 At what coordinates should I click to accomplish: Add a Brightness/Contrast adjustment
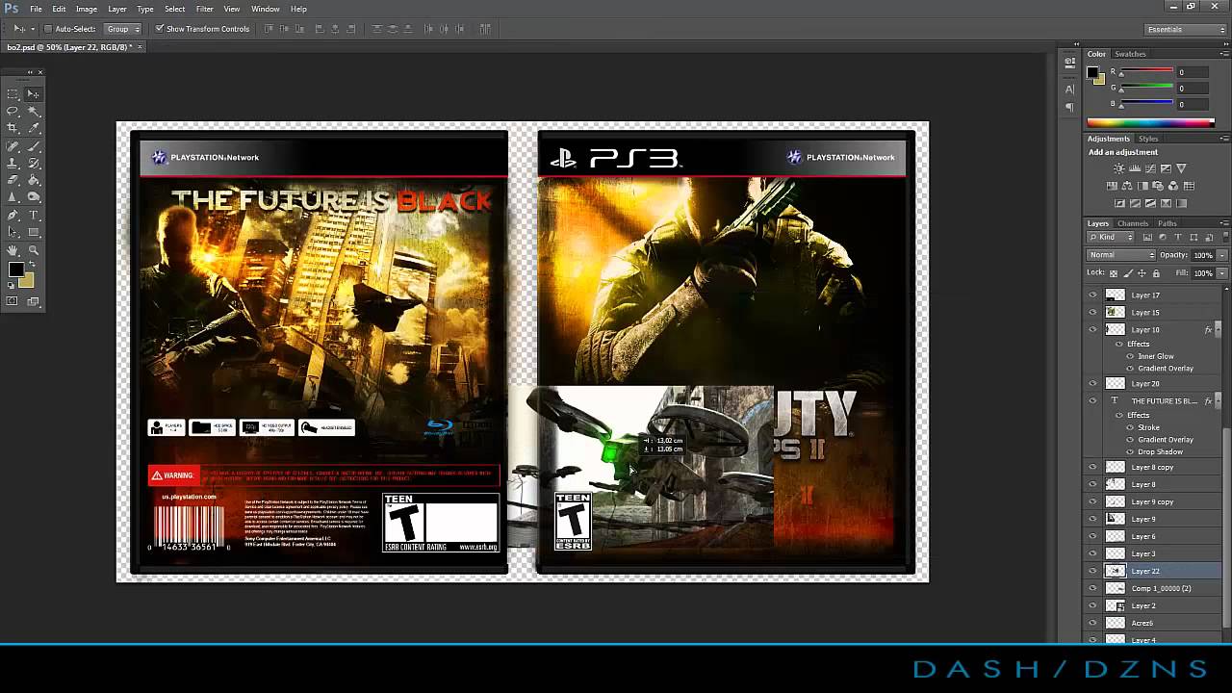click(x=1119, y=169)
